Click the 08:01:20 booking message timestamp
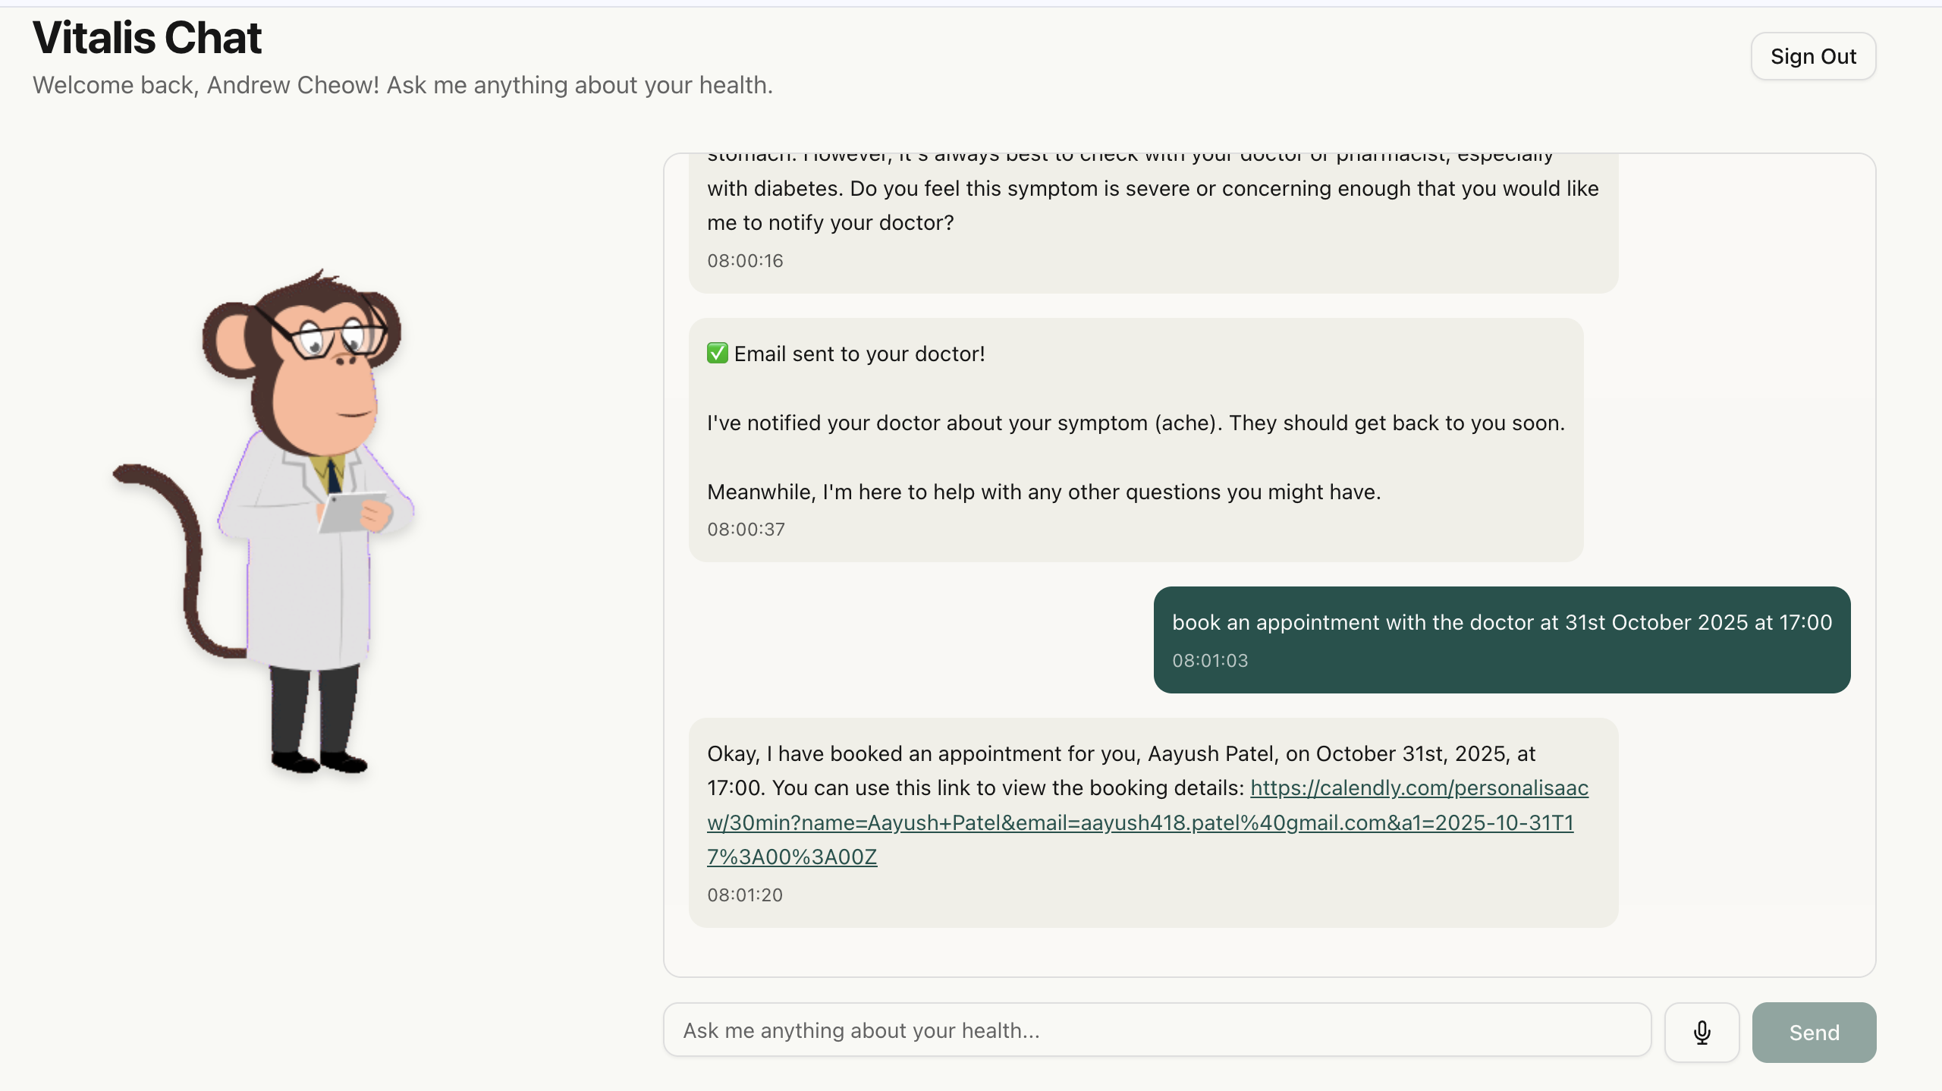Viewport: 1942px width, 1091px height. [745, 895]
